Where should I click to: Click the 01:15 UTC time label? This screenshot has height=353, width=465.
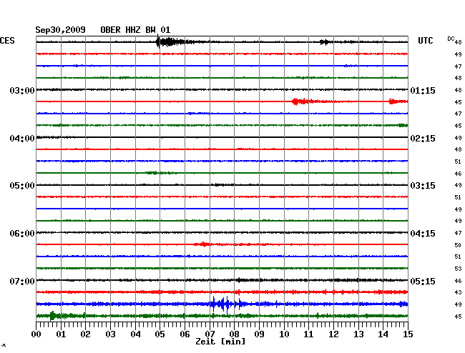tap(423, 90)
